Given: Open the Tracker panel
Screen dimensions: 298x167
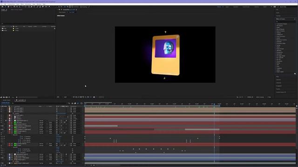Looking at the screenshot, I should [278, 89].
